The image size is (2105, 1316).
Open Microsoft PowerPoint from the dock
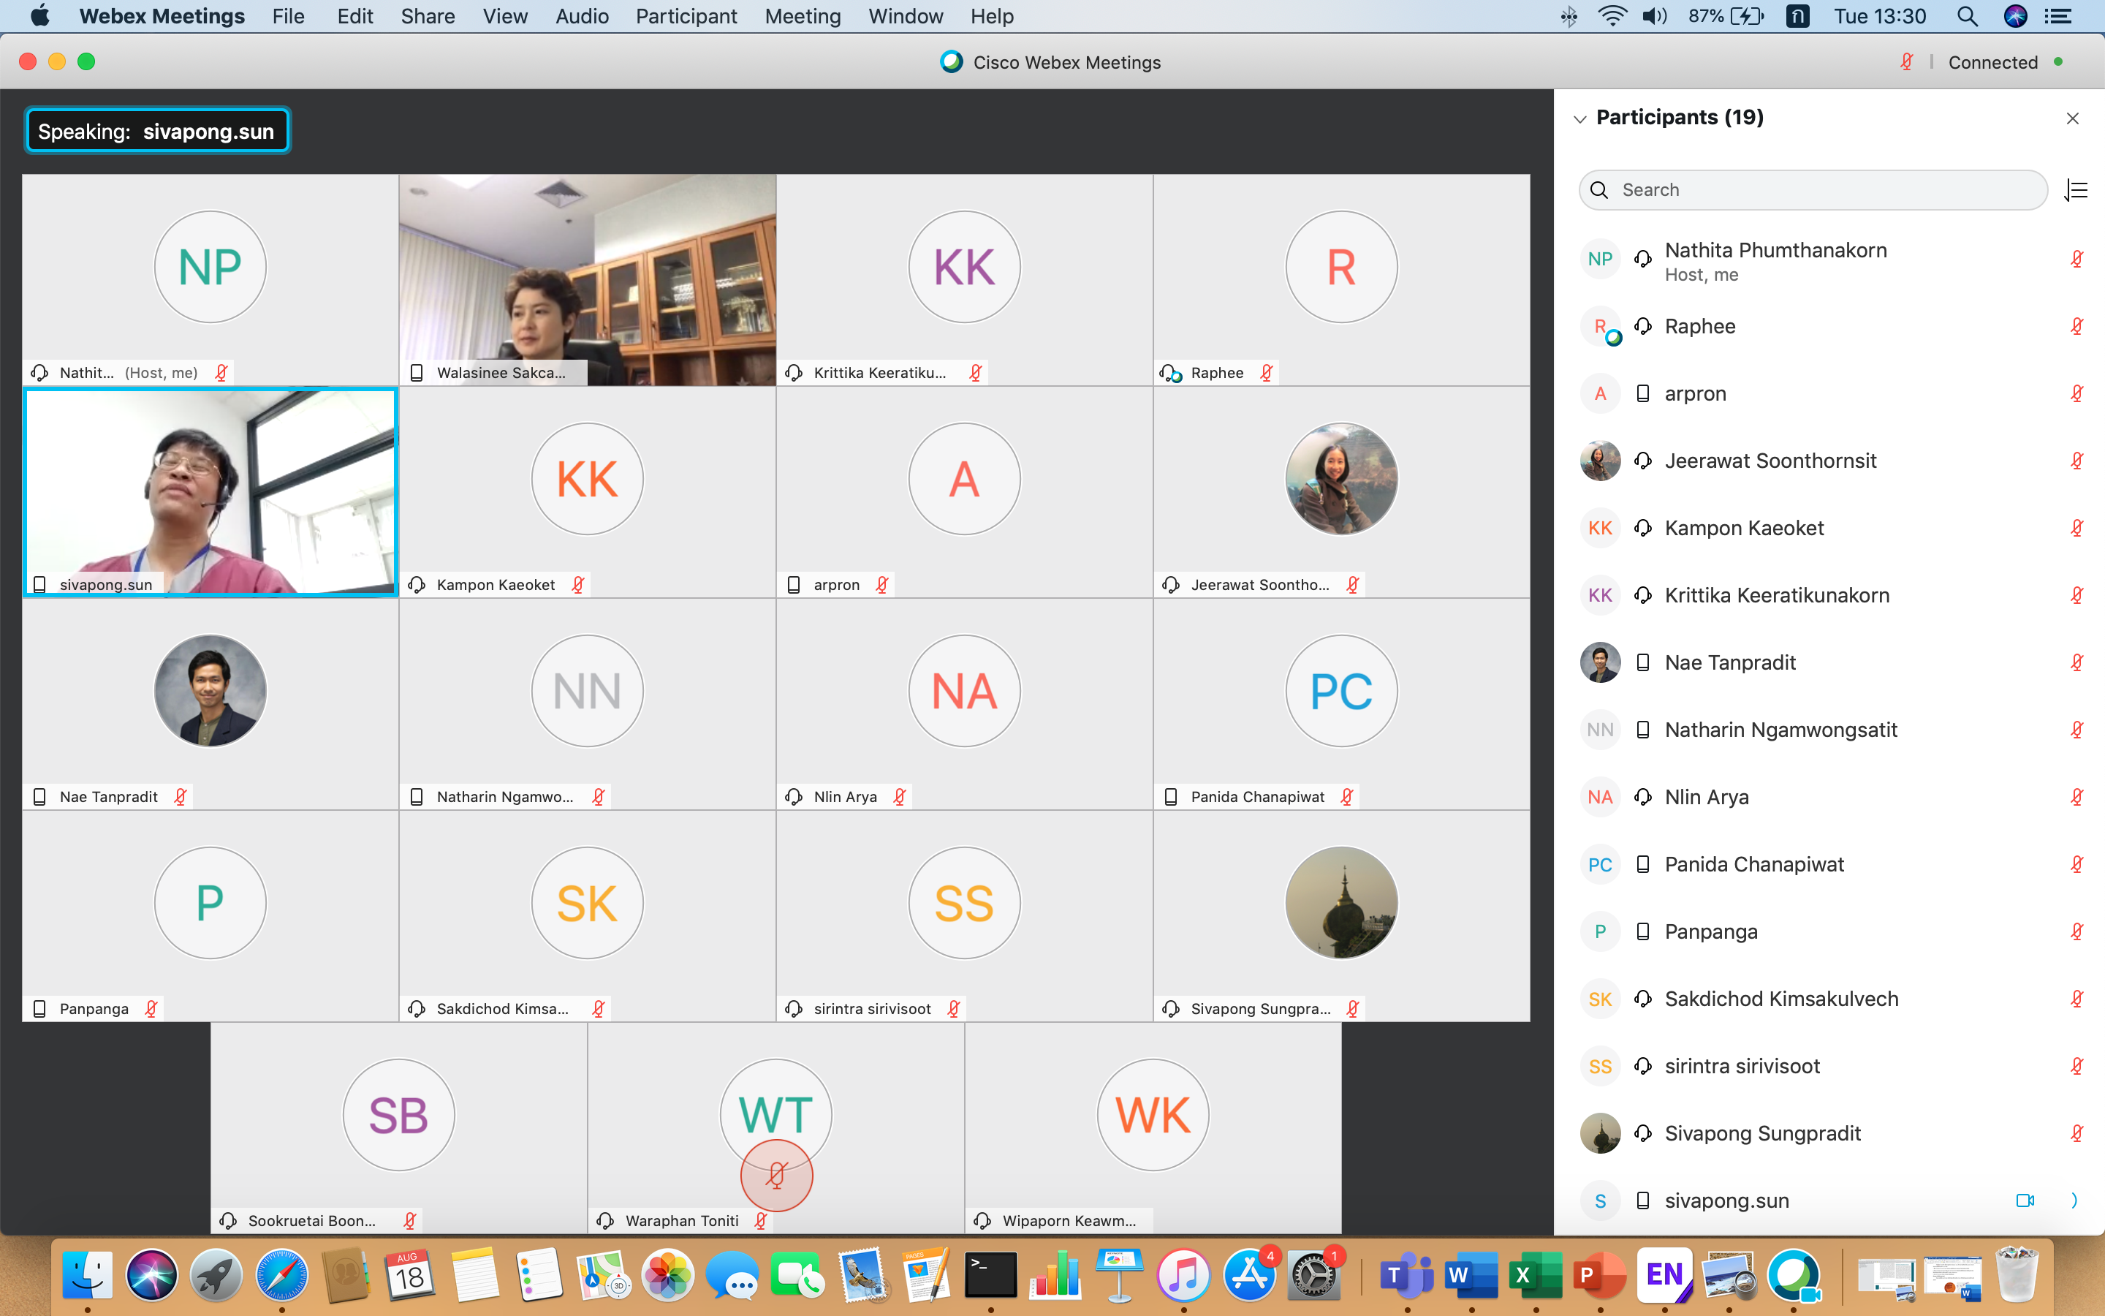point(1600,1275)
